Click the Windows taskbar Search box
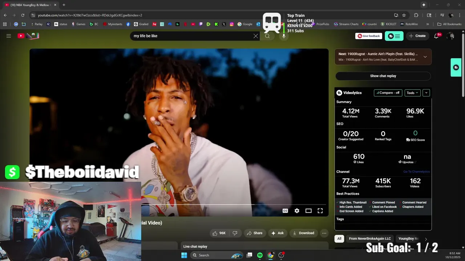465x261 pixels. pos(217,255)
